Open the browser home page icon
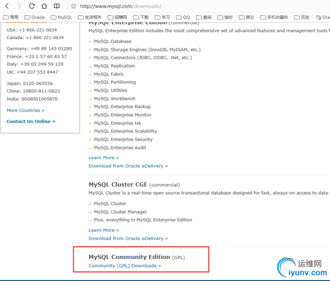The width and height of the screenshot is (330, 281). pos(44,6)
